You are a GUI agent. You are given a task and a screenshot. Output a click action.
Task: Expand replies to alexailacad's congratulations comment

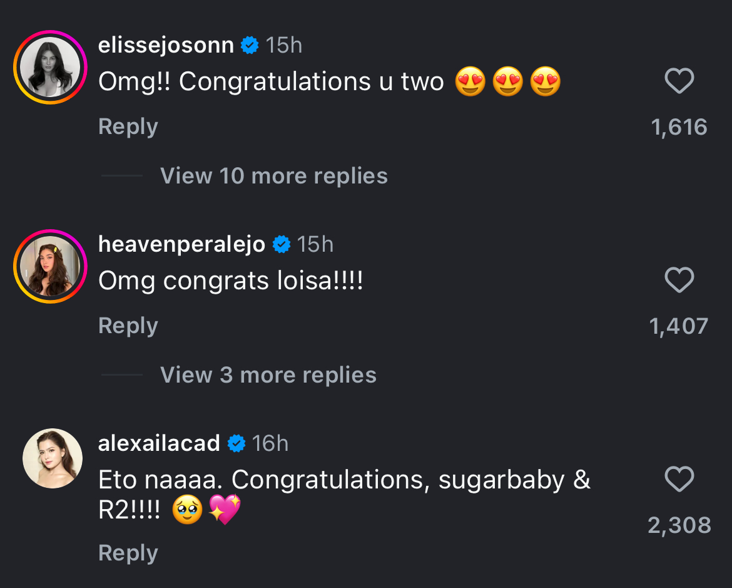coord(128,553)
